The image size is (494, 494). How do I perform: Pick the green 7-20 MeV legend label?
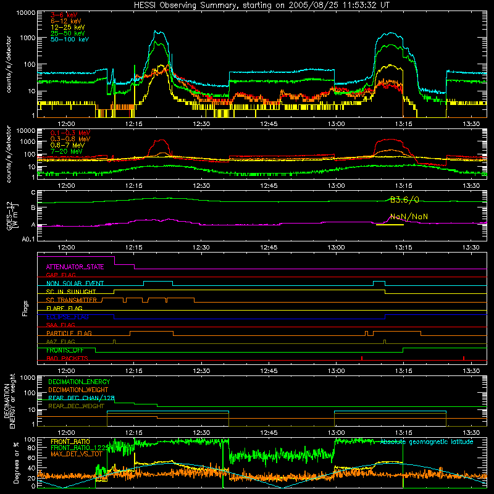66,151
